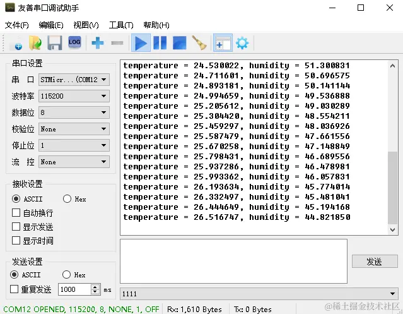Viewport: 403px width, 314px height.
Task: Click the blue plus toolbar icon
Action: (x=97, y=43)
